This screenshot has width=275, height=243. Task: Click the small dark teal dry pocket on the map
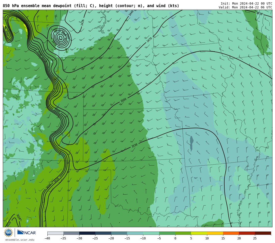click(191, 143)
